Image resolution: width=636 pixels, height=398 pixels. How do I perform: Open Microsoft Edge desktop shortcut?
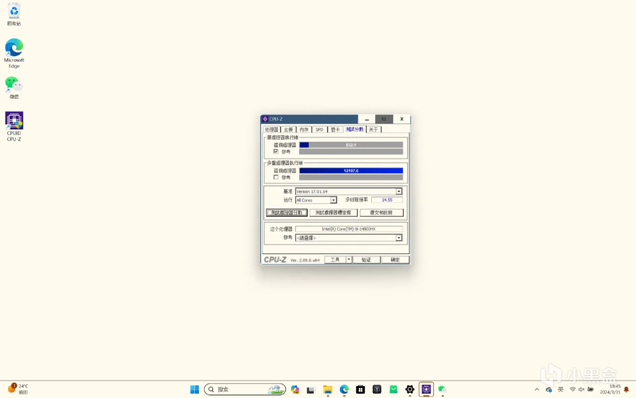point(14,53)
